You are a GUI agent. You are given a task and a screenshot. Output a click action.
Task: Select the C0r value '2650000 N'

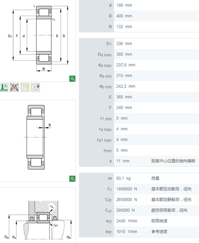127,200
